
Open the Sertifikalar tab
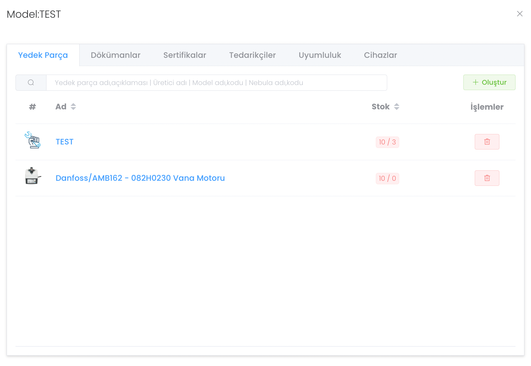click(x=185, y=55)
